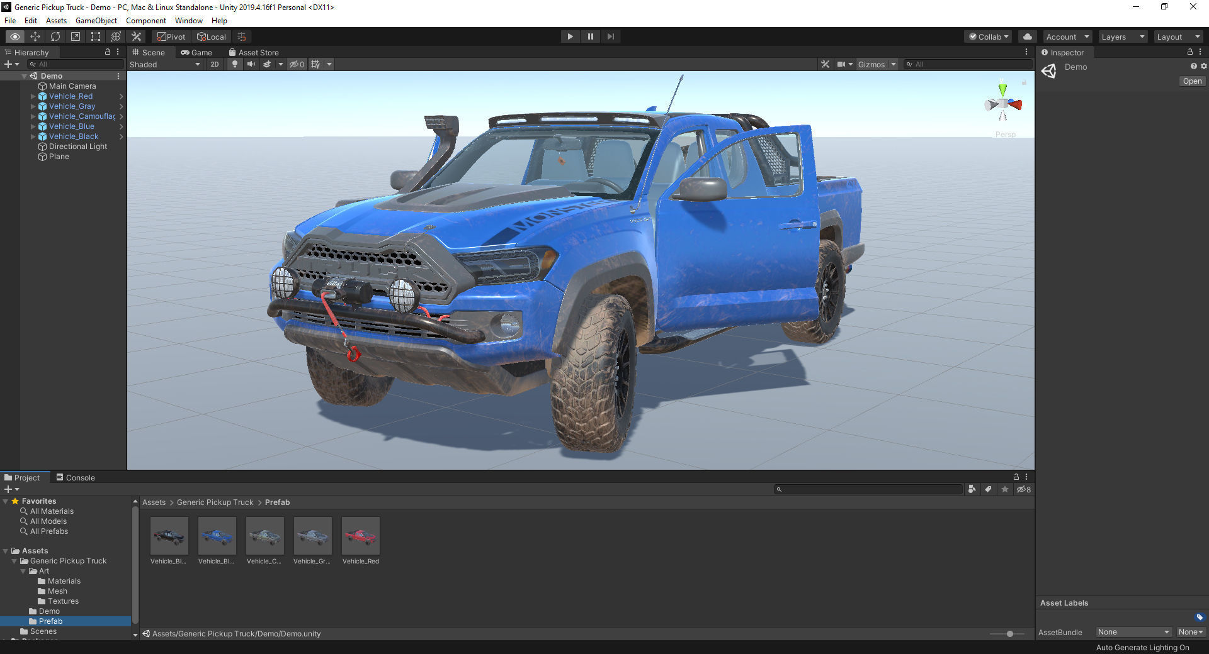Click the Hierarchy search field
Image resolution: width=1209 pixels, height=654 pixels.
[x=76, y=64]
